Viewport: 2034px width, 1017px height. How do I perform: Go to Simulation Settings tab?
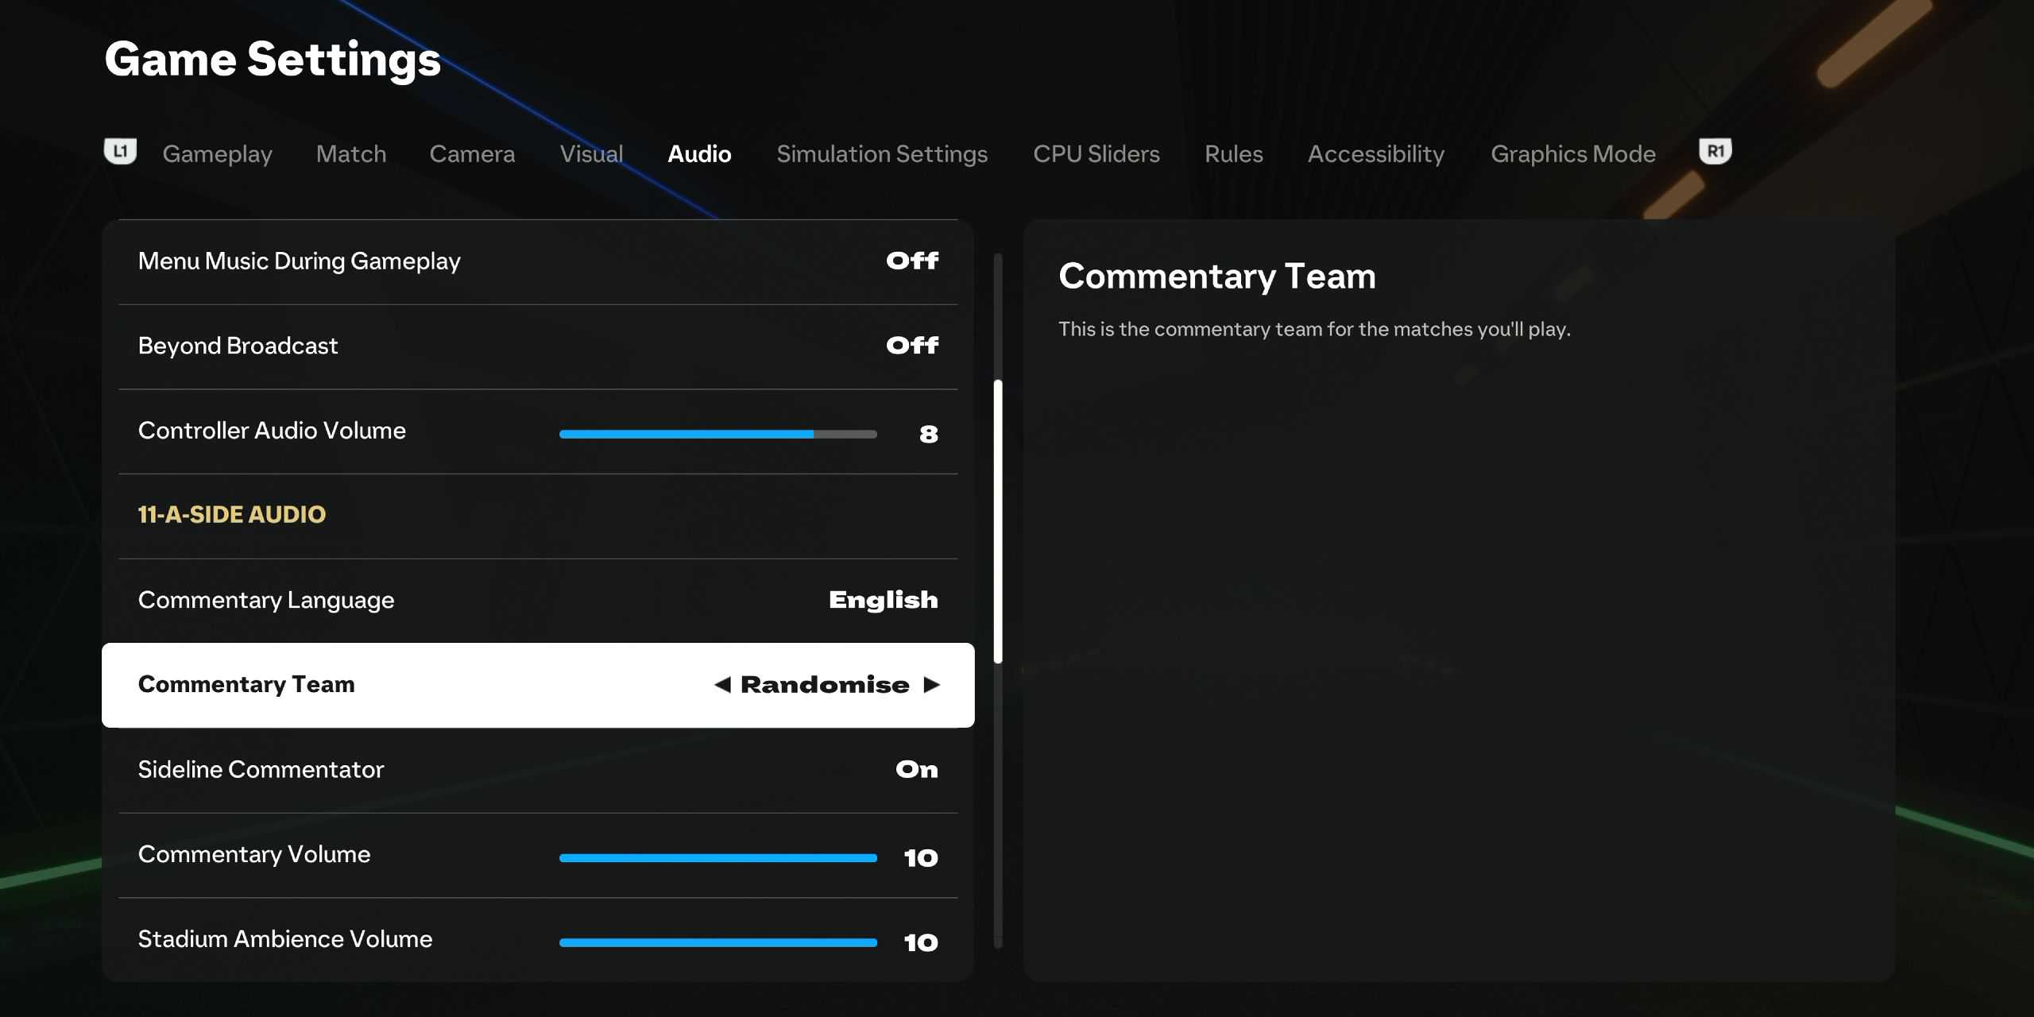(x=882, y=154)
